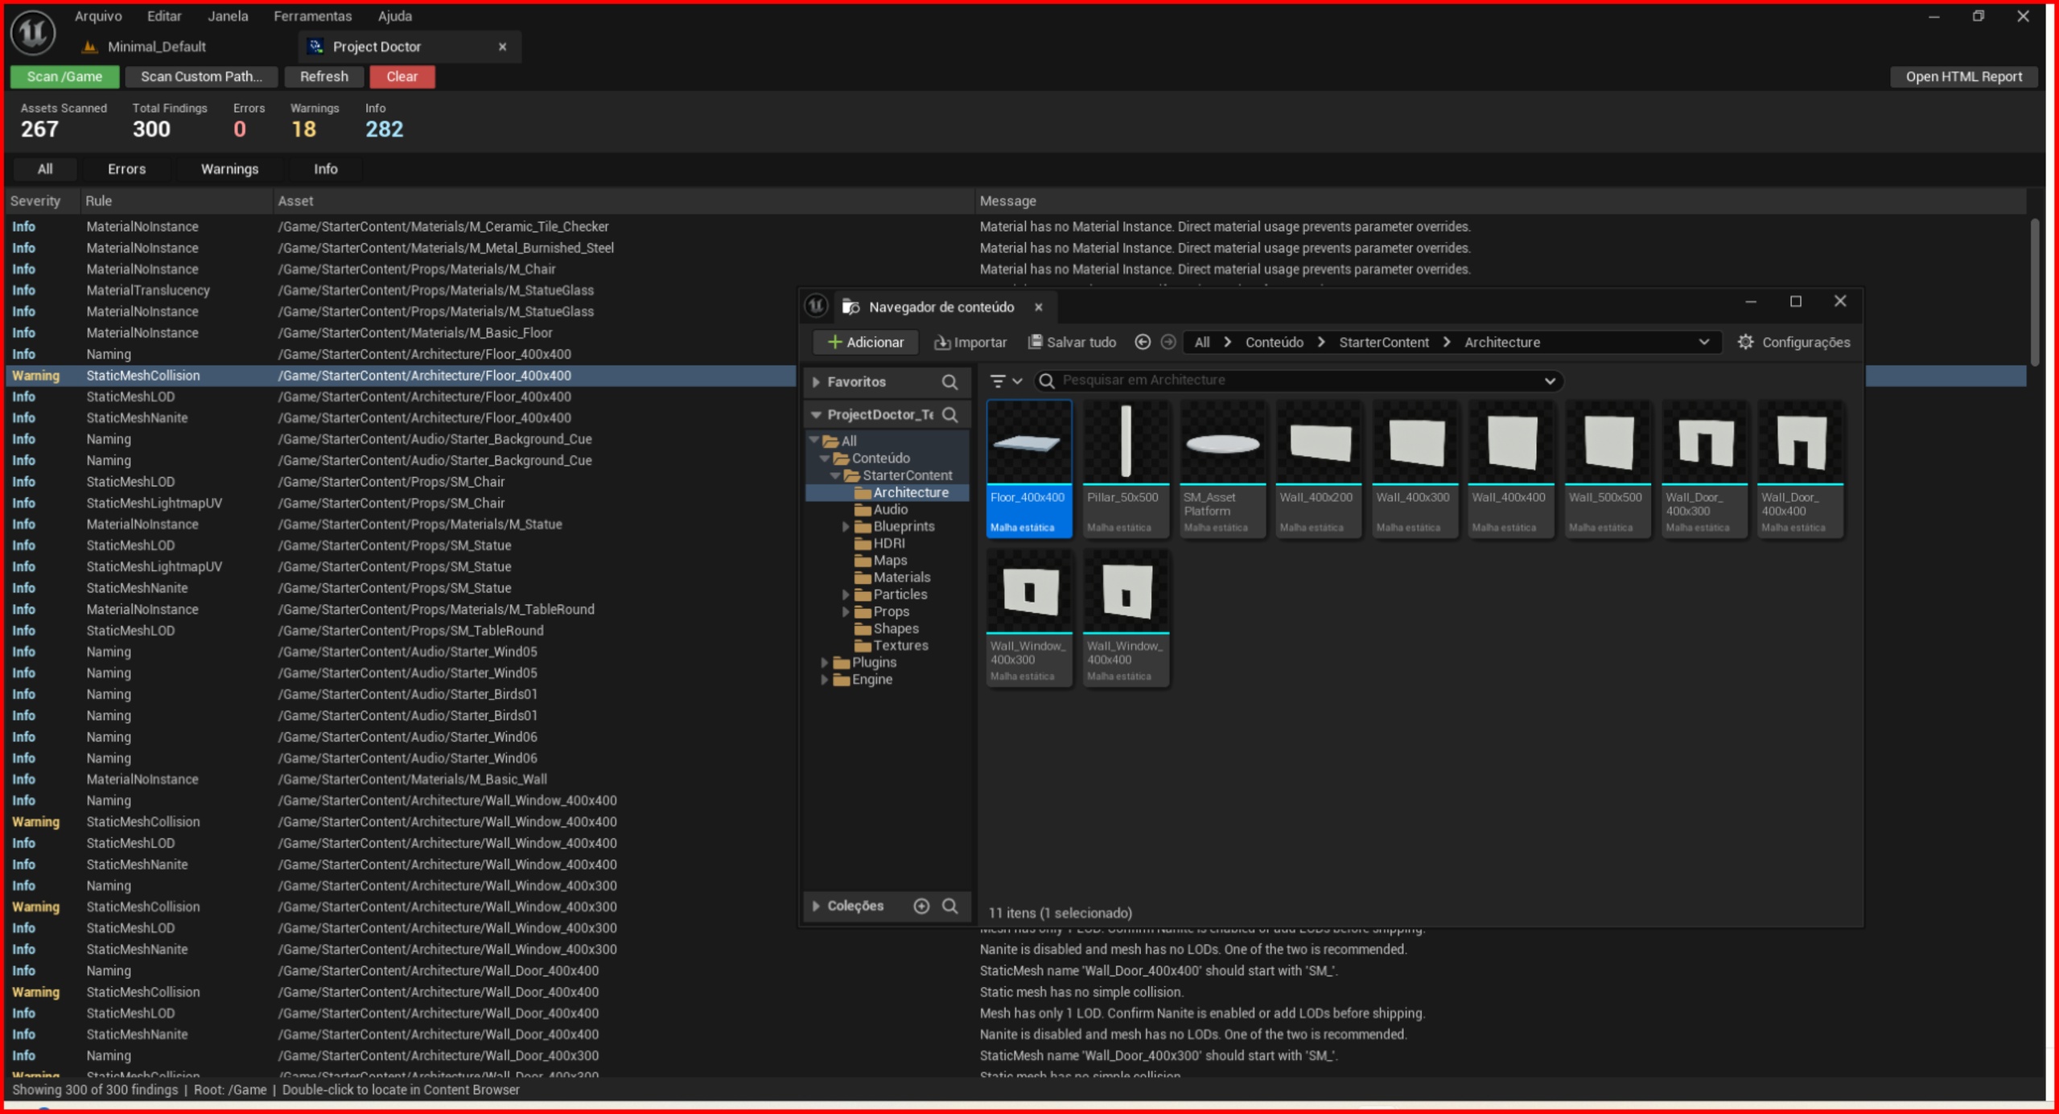Click the Pesquisar em Architecture search field
The image size is (2059, 1114).
click(x=1299, y=381)
